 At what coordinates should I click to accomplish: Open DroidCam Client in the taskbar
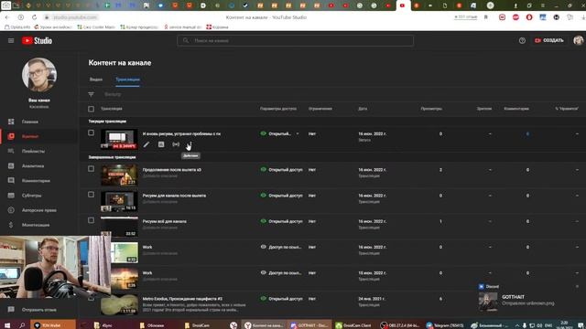click(353, 325)
